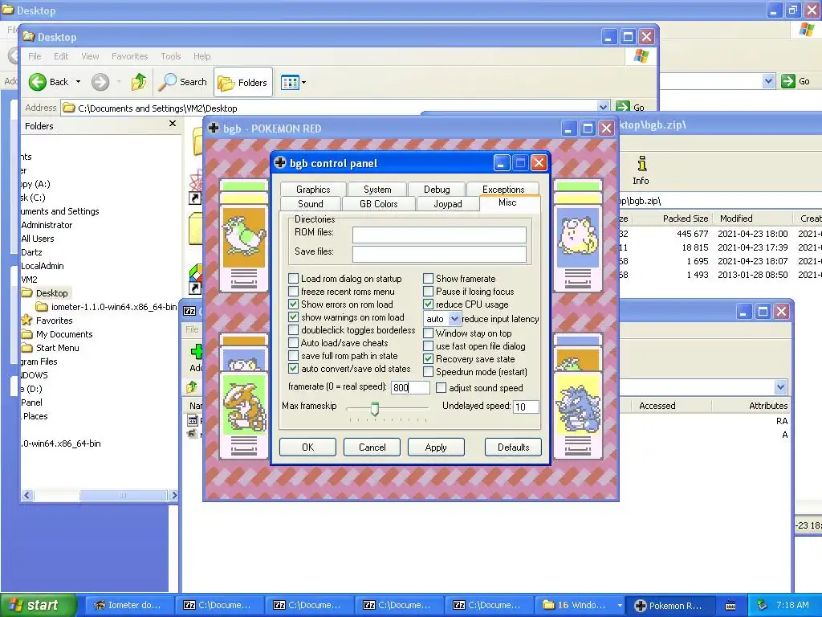Click the Forward arrow in Desktop explorer
822x617 pixels.
click(100, 82)
